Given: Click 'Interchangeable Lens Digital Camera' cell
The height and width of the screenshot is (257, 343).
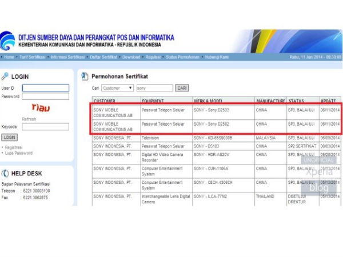Looking at the screenshot, I should point(166,199).
